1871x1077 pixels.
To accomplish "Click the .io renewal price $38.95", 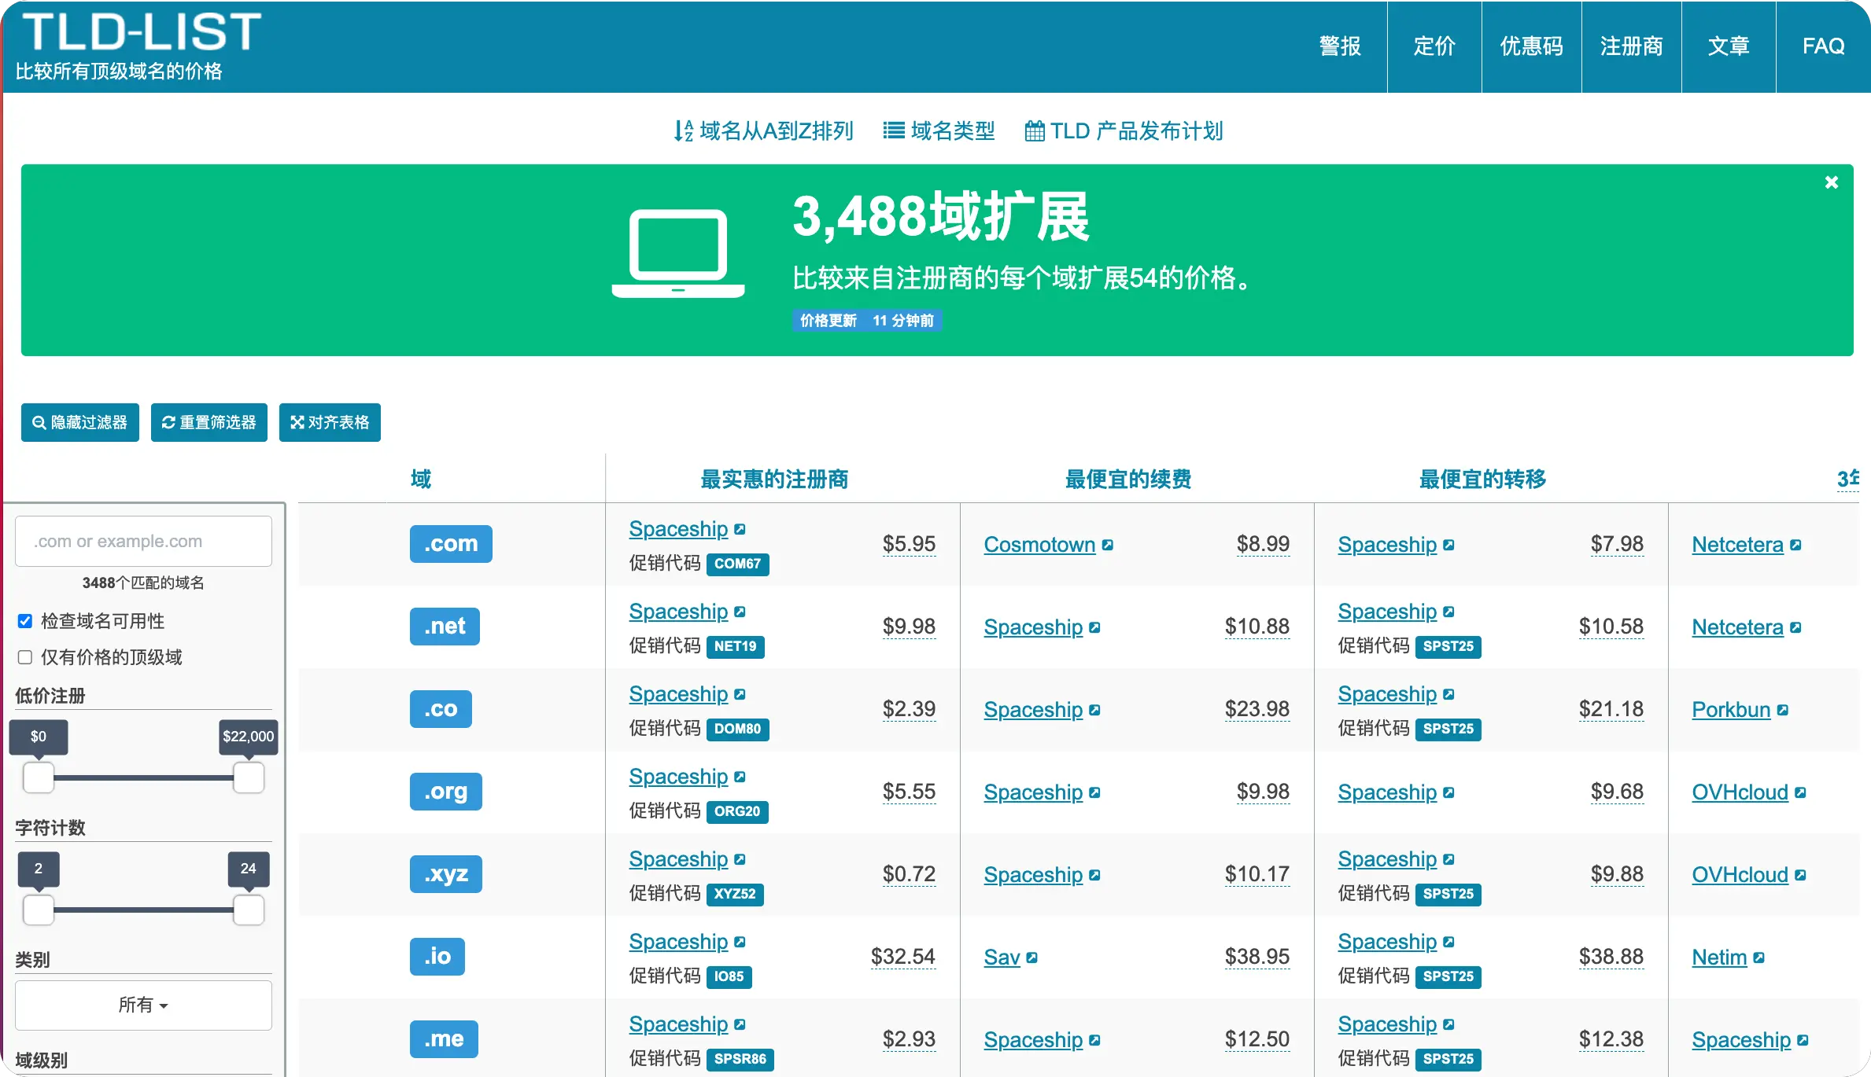I will [1257, 957].
